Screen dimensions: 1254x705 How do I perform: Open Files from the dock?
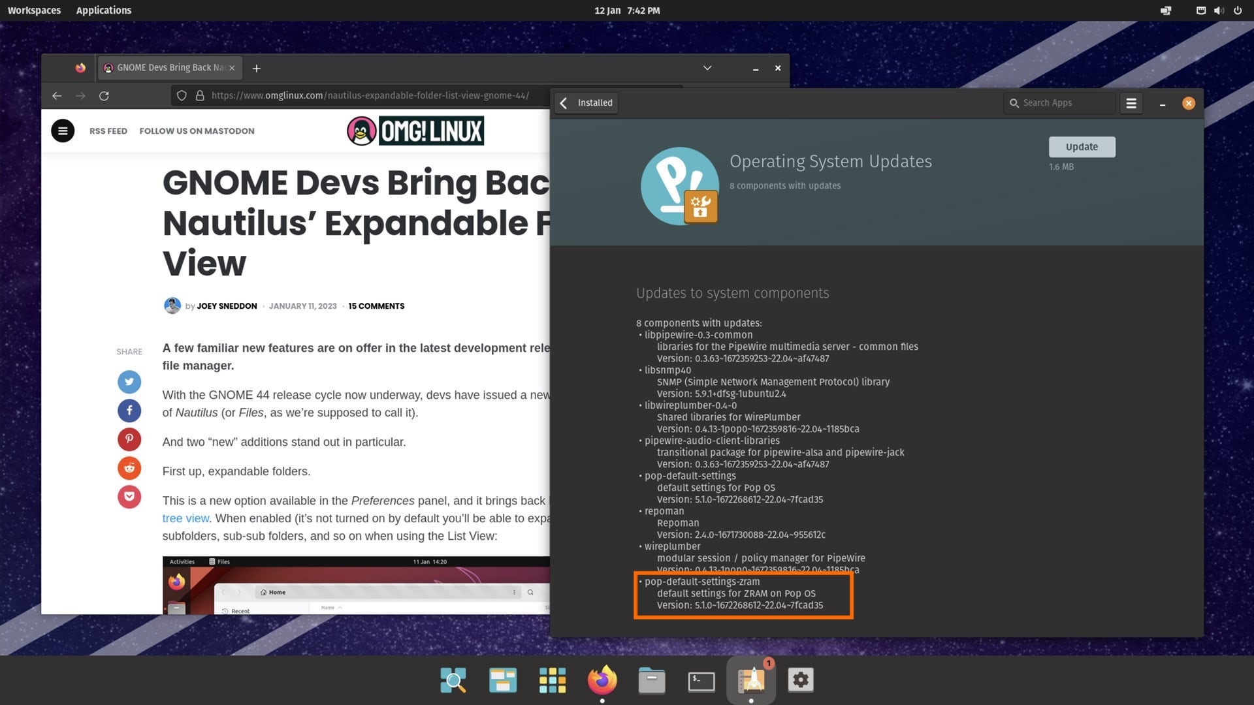coord(652,680)
